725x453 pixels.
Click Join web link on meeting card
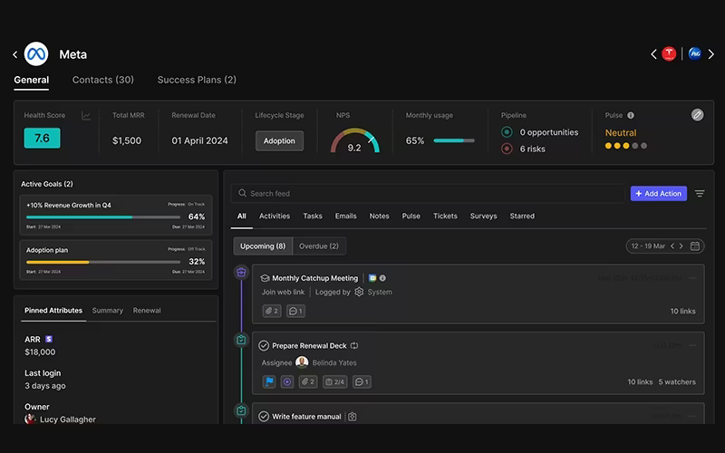(283, 292)
